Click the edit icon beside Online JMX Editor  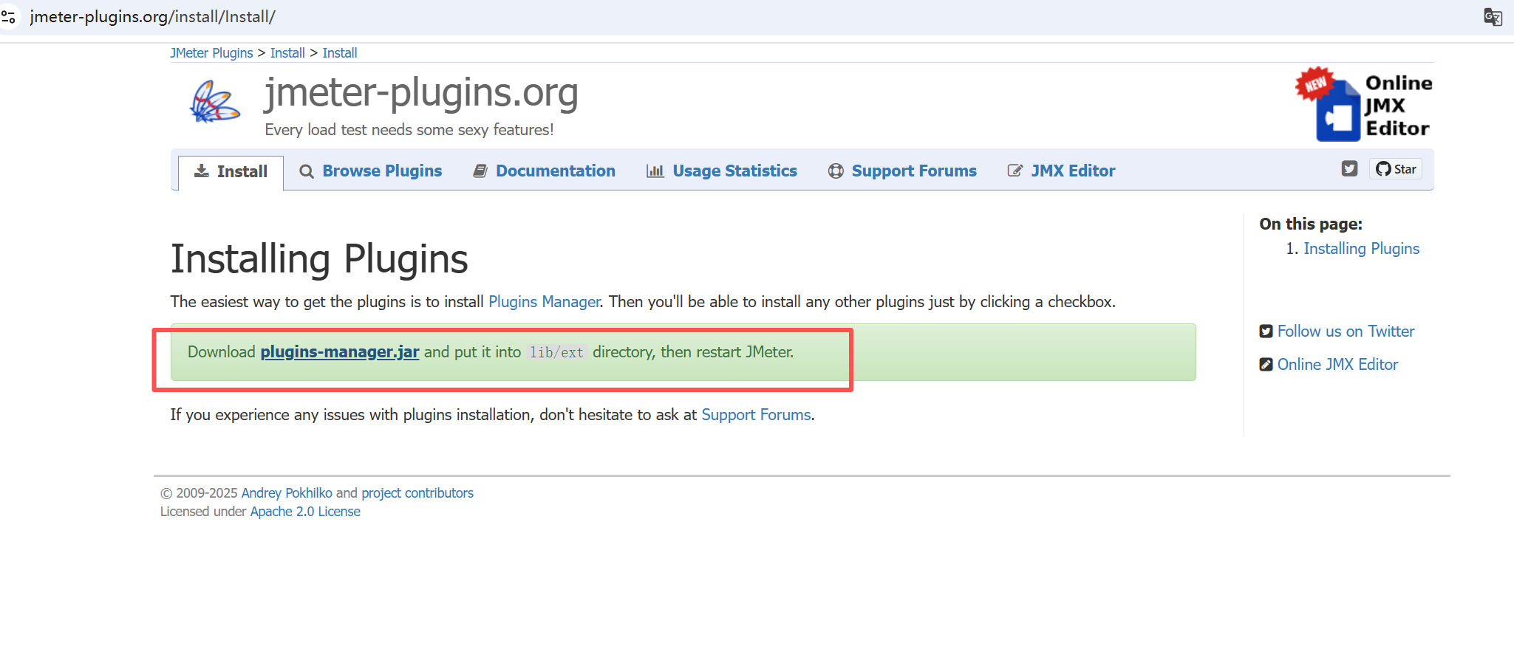pos(1266,365)
